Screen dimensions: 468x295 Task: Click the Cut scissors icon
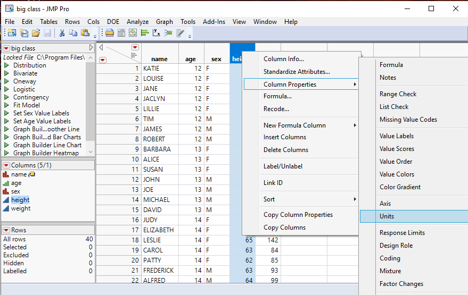[62, 33]
